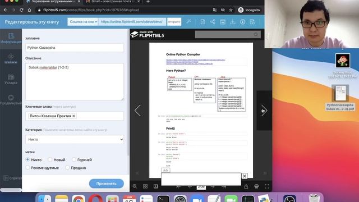This screenshot has height=202, width=359.
Task: Open the Категория dropdown showing Никто
Action: [75, 140]
